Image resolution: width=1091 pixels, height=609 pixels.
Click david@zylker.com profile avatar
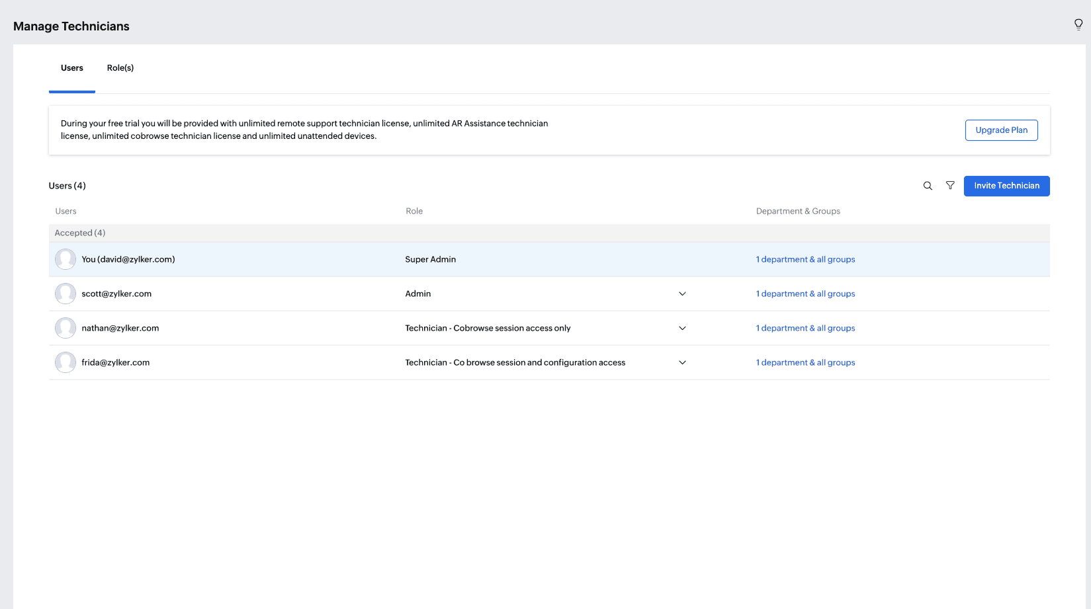pyautogui.click(x=65, y=259)
